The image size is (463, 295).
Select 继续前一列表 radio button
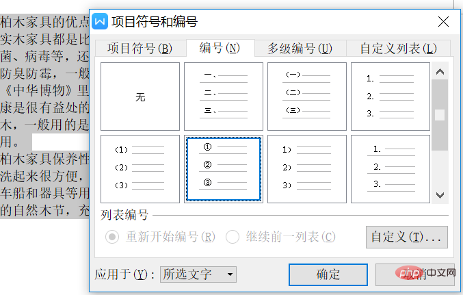(233, 237)
